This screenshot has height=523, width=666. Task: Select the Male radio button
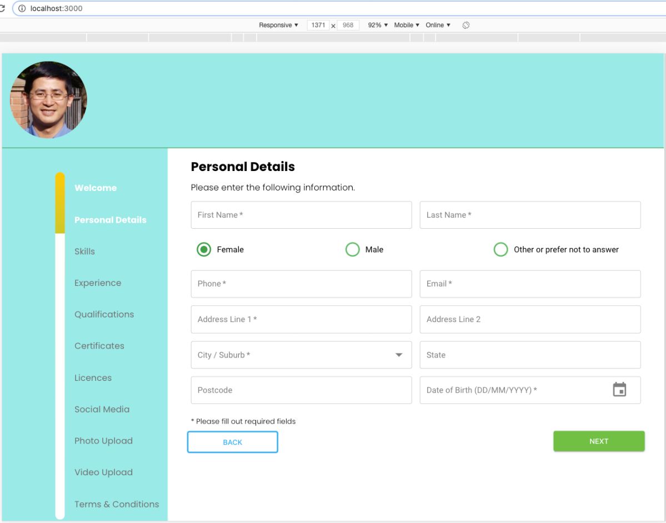(353, 250)
